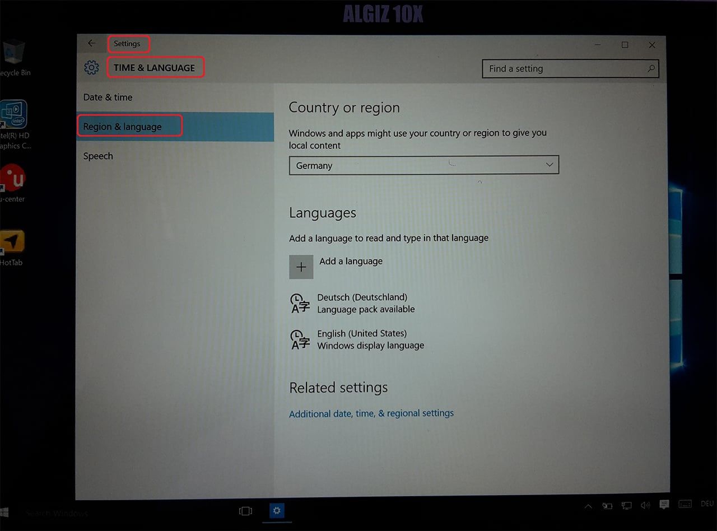
Task: Show hidden tray icons chevron
Action: coord(588,506)
